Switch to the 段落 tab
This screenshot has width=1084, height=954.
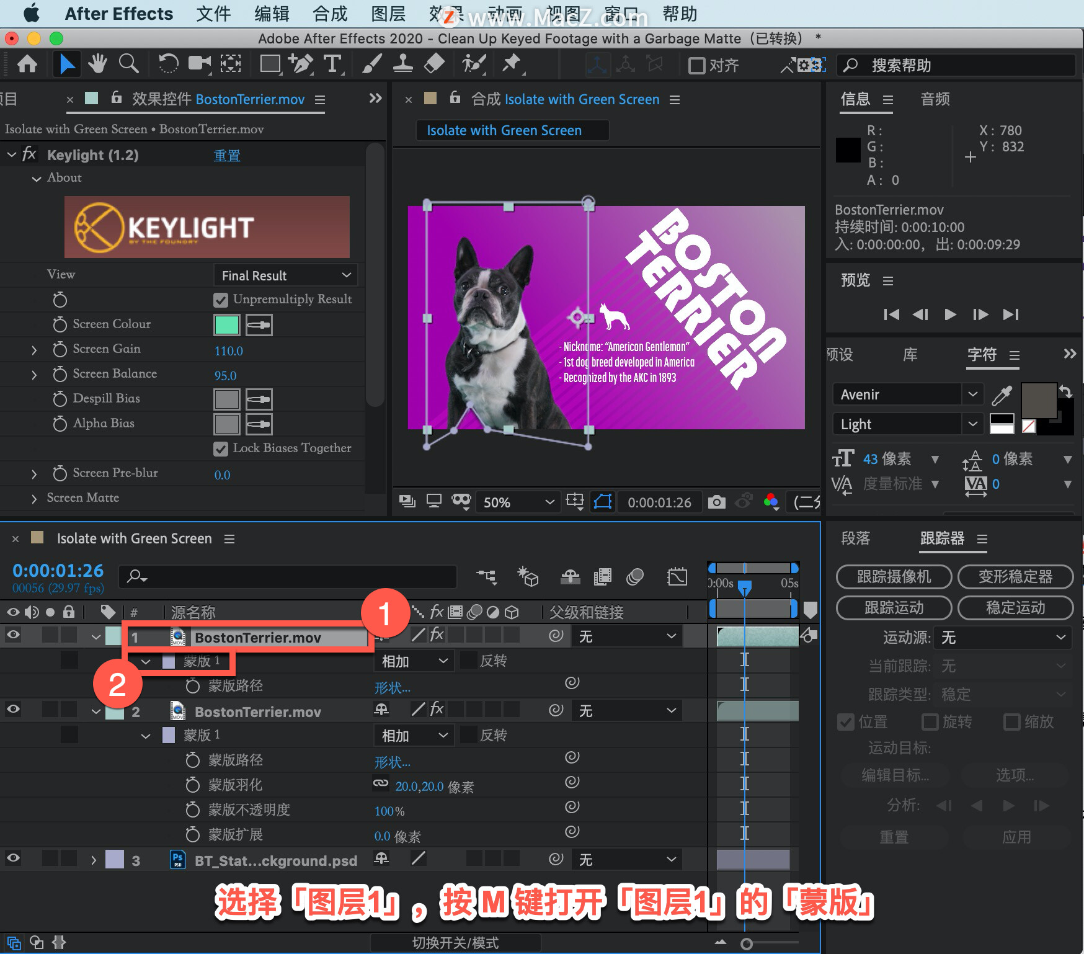pos(856,538)
